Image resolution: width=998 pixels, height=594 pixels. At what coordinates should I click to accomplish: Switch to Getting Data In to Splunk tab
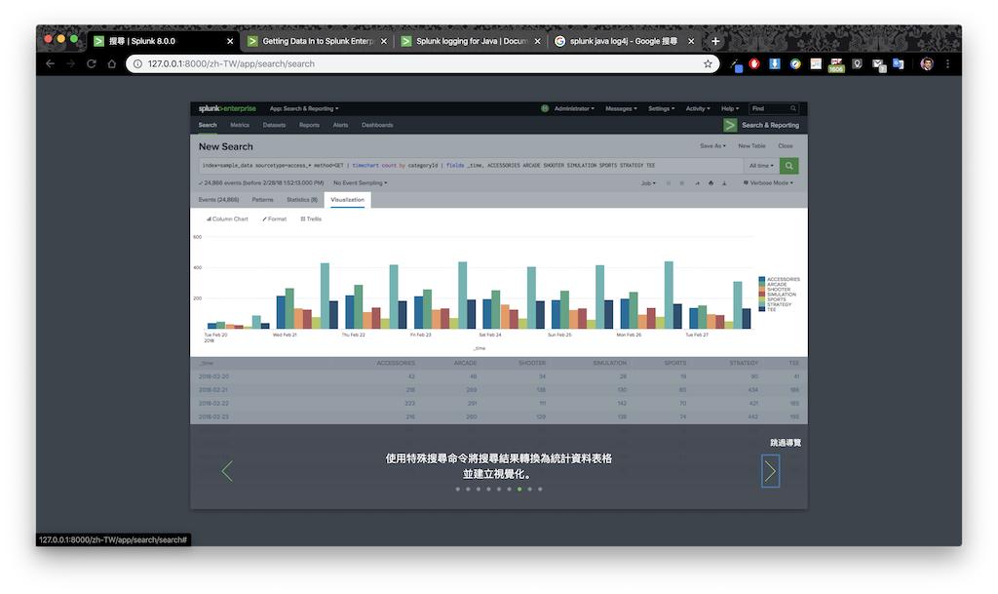tap(317, 41)
